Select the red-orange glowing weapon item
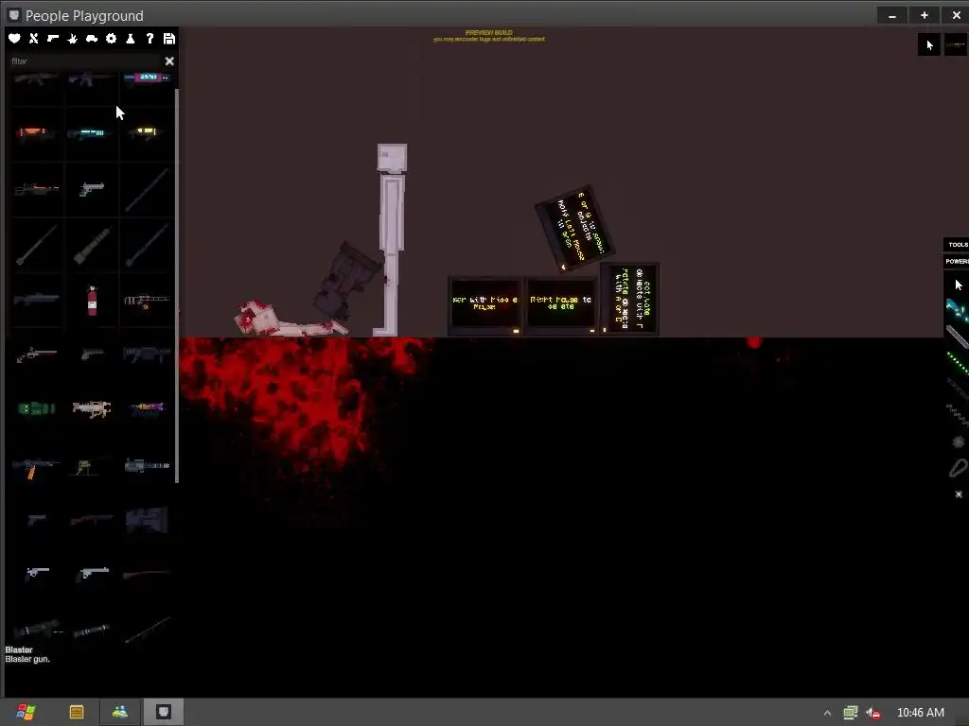Image resolution: width=969 pixels, height=726 pixels. [x=34, y=132]
